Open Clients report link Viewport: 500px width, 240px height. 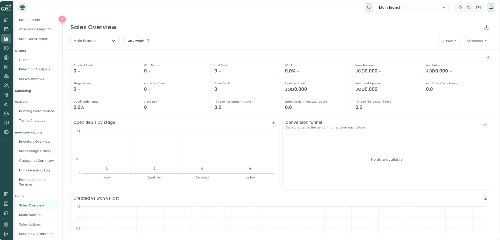(25, 60)
